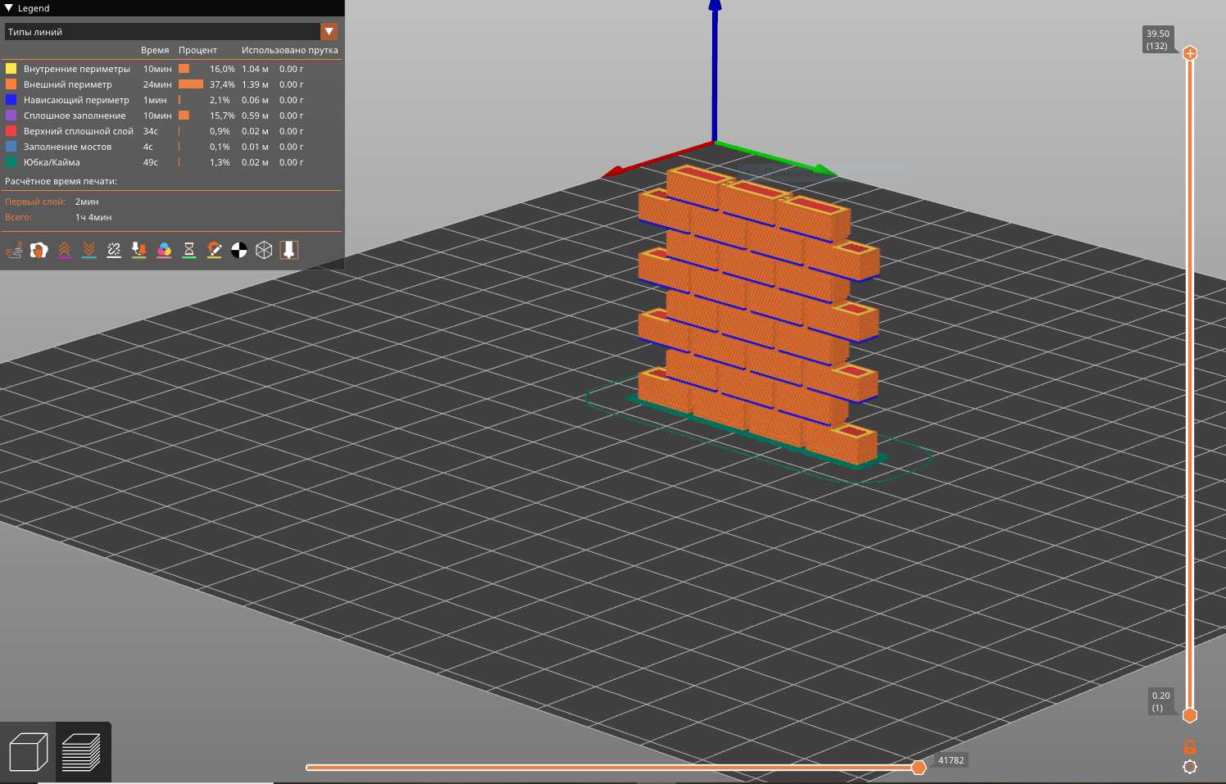The width and height of the screenshot is (1226, 784).
Task: Click the yellow swatch for Внутренние периметры
Action: 11,69
